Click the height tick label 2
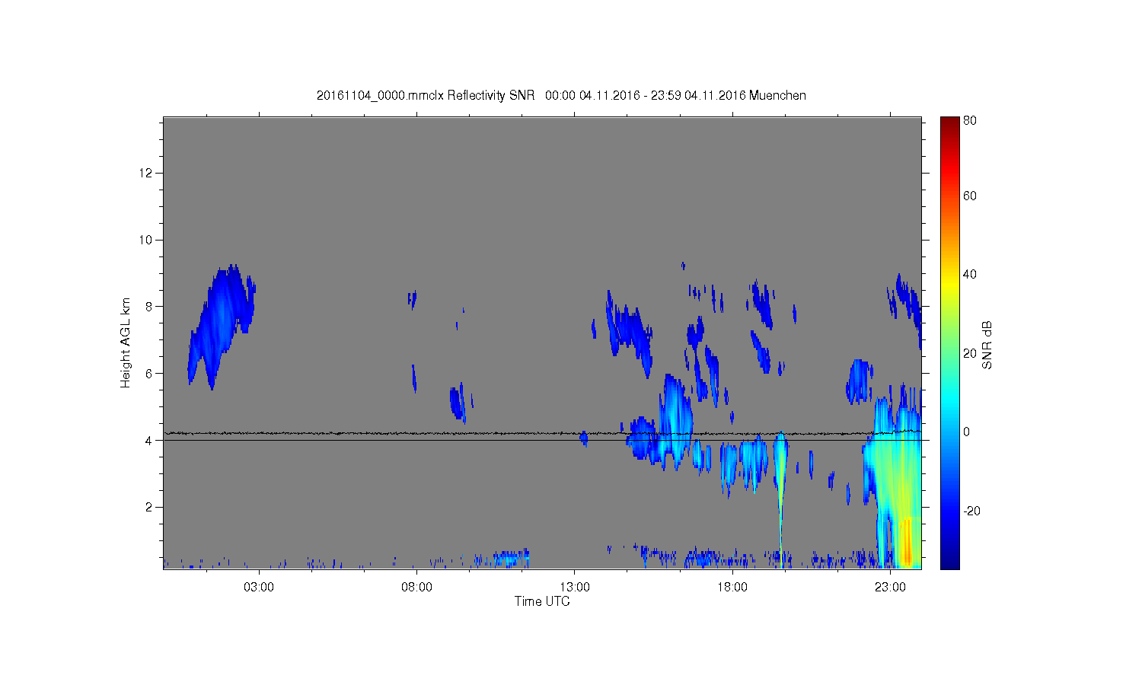The width and height of the screenshot is (1142, 685). pos(149,507)
